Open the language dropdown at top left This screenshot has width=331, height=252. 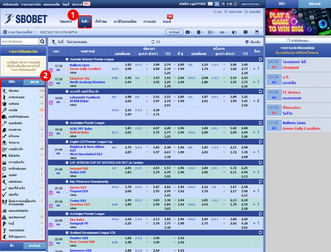pos(20,31)
